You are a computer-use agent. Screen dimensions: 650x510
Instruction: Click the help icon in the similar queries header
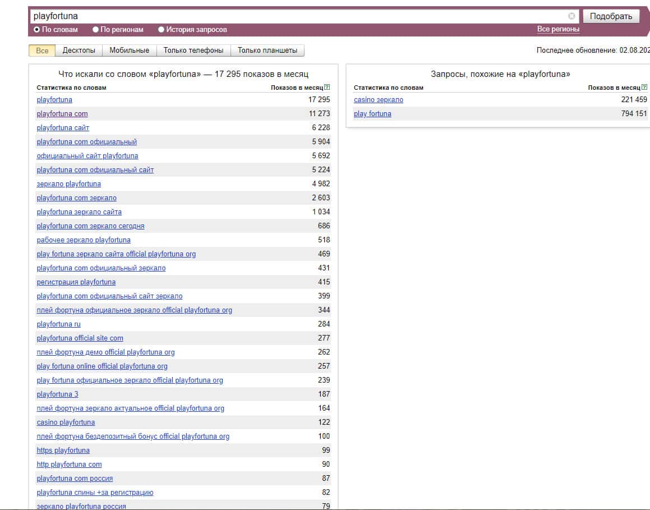[x=644, y=88]
